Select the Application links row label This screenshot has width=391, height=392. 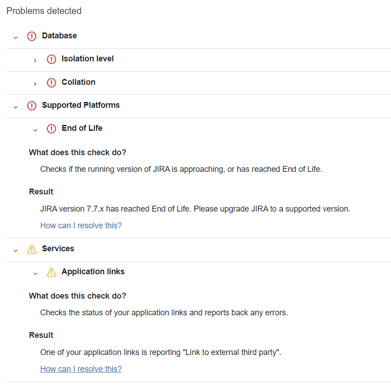(x=93, y=272)
